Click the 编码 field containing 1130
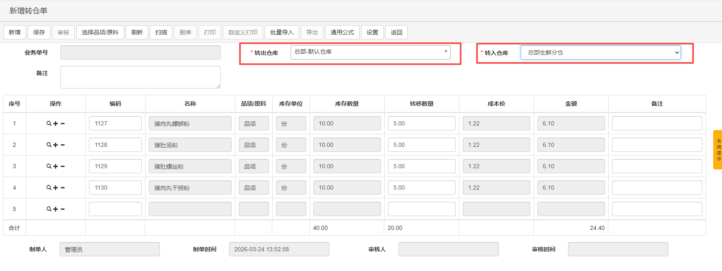 point(115,188)
